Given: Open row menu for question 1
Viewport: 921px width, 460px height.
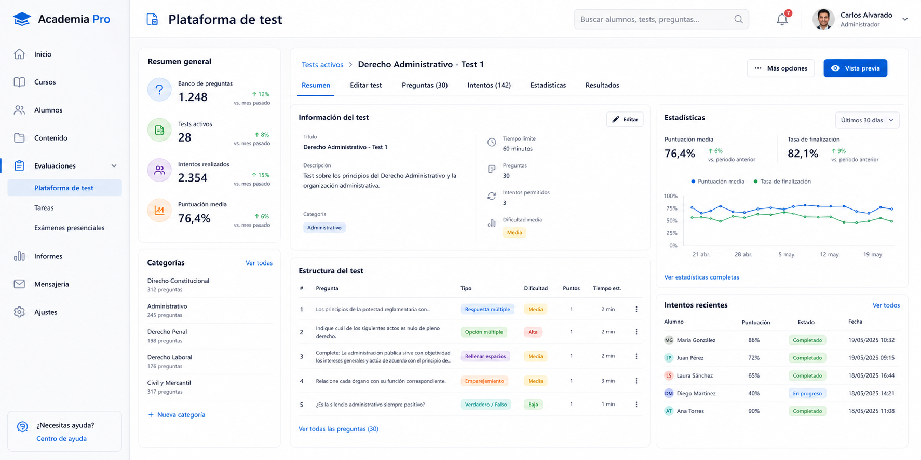Looking at the screenshot, I should 636,309.
